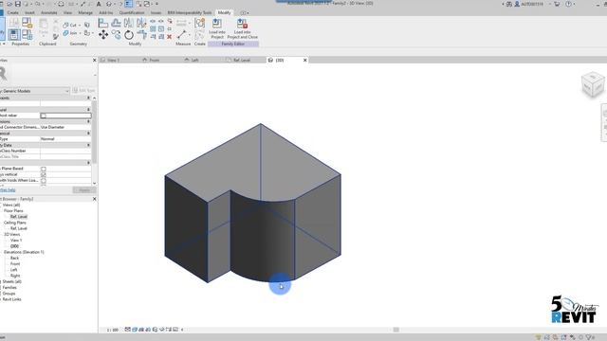Click the Align tool in Modify panel

pos(103,23)
